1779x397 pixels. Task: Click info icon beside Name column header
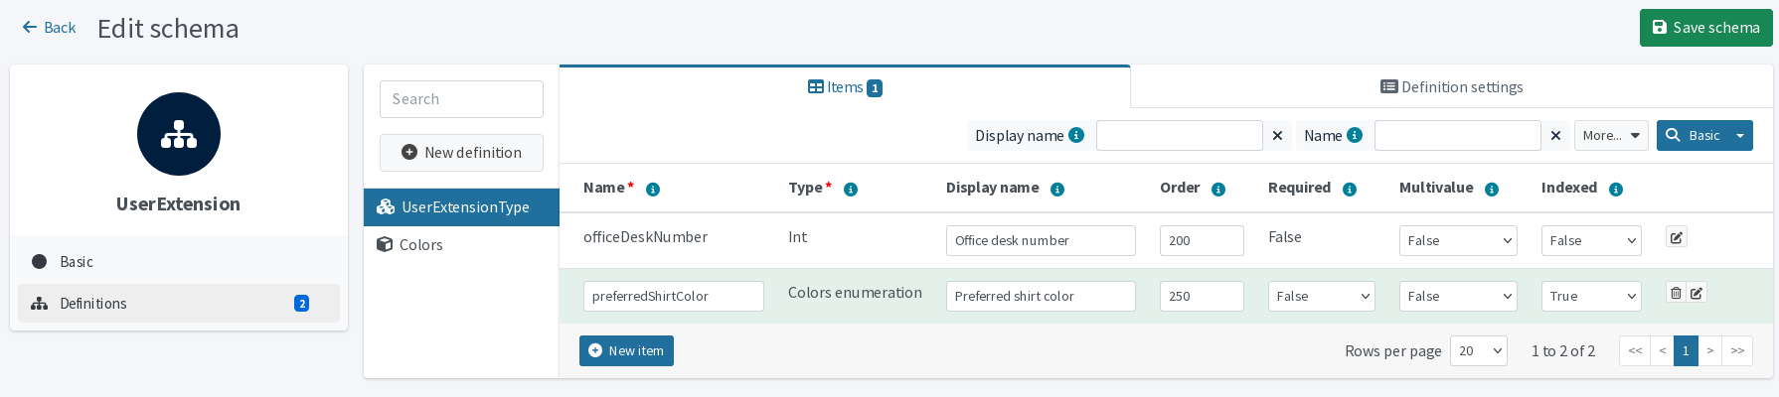click(653, 189)
